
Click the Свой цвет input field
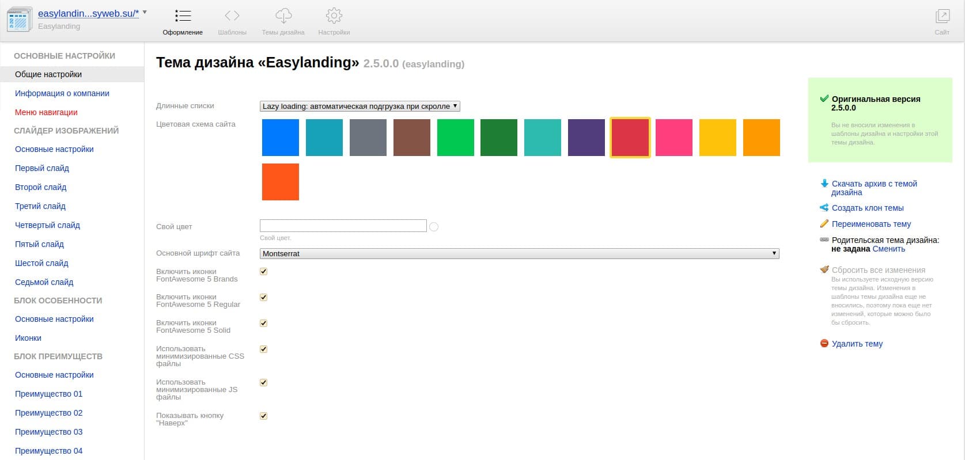(343, 226)
